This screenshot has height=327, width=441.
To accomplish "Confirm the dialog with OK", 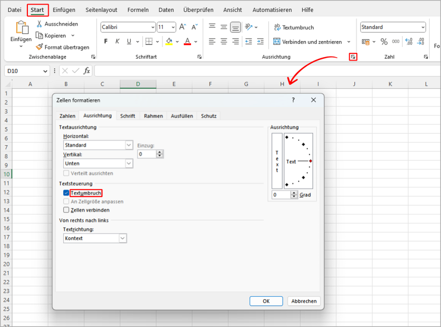I will tap(266, 301).
